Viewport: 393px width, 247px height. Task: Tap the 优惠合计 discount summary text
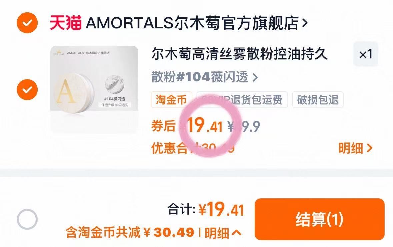tap(193, 148)
